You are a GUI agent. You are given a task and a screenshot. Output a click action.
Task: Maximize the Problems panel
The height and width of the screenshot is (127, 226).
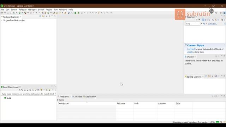[x=224, y=96]
